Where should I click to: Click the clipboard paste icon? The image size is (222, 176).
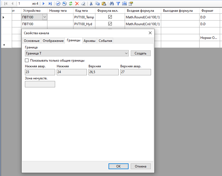point(104,4)
